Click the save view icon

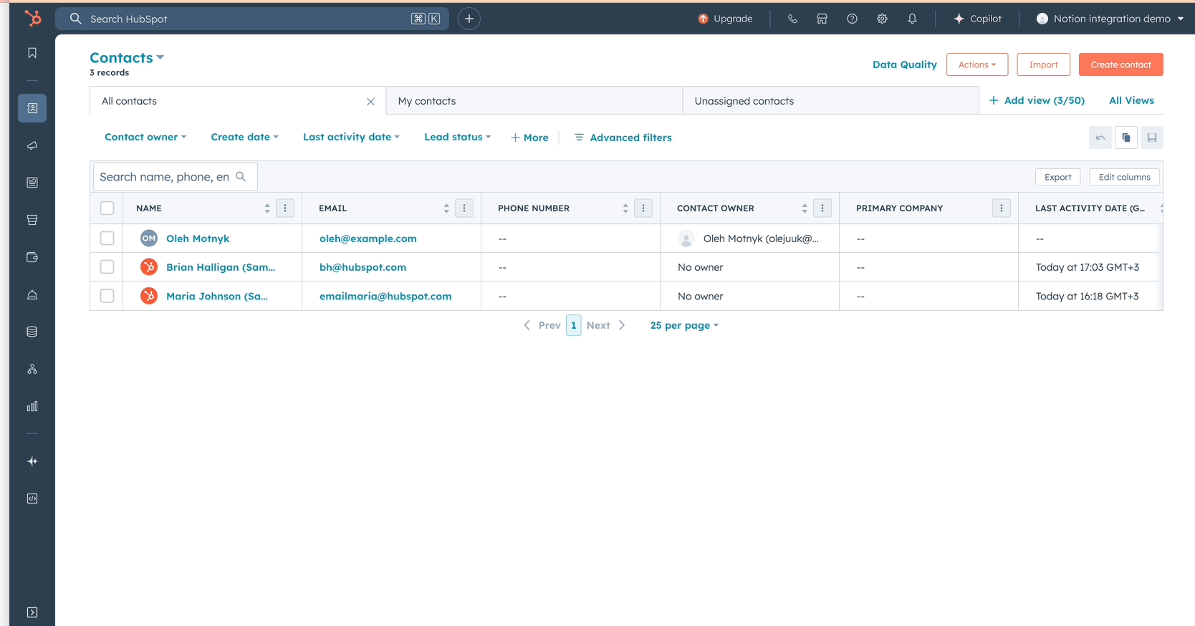coord(1152,138)
